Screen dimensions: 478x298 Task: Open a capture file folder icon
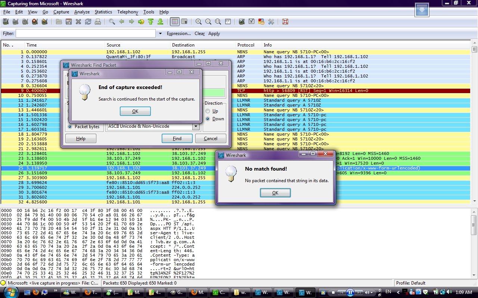click(59, 22)
